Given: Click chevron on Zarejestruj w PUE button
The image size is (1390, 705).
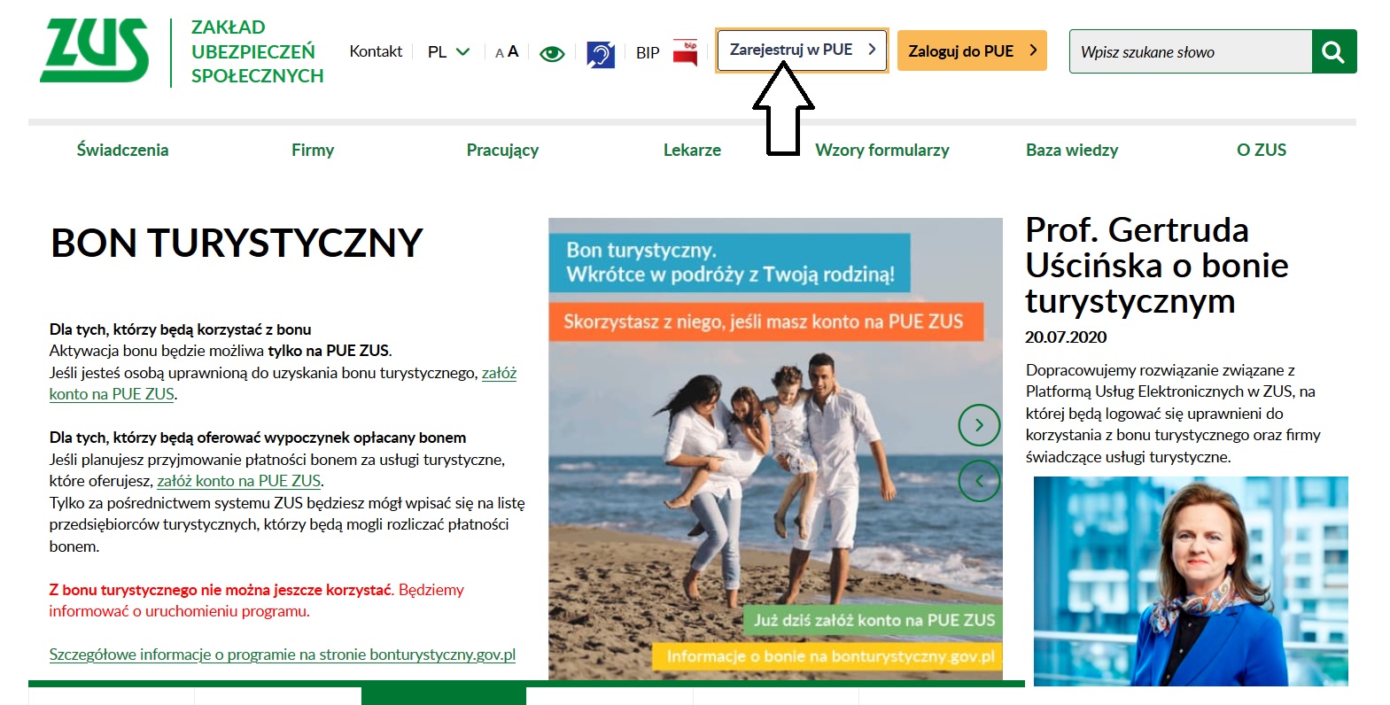Looking at the screenshot, I should click(872, 50).
